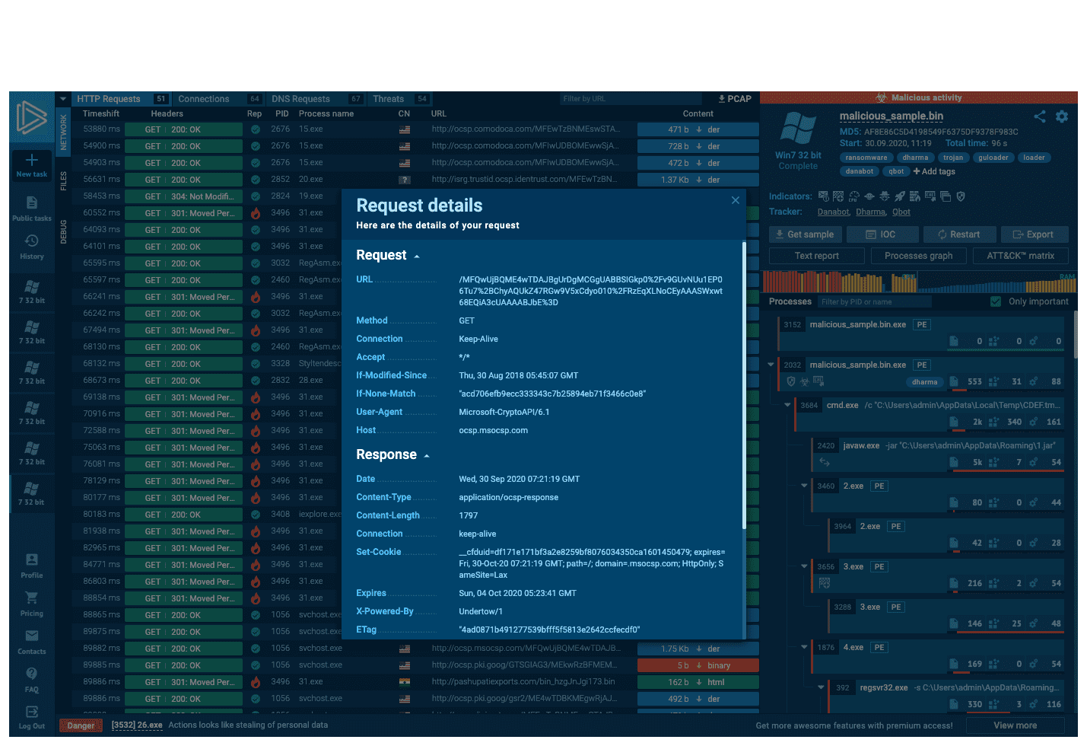The width and height of the screenshot is (1087, 746).
Task: Open task settings via the gear icon
Action: tap(1062, 116)
